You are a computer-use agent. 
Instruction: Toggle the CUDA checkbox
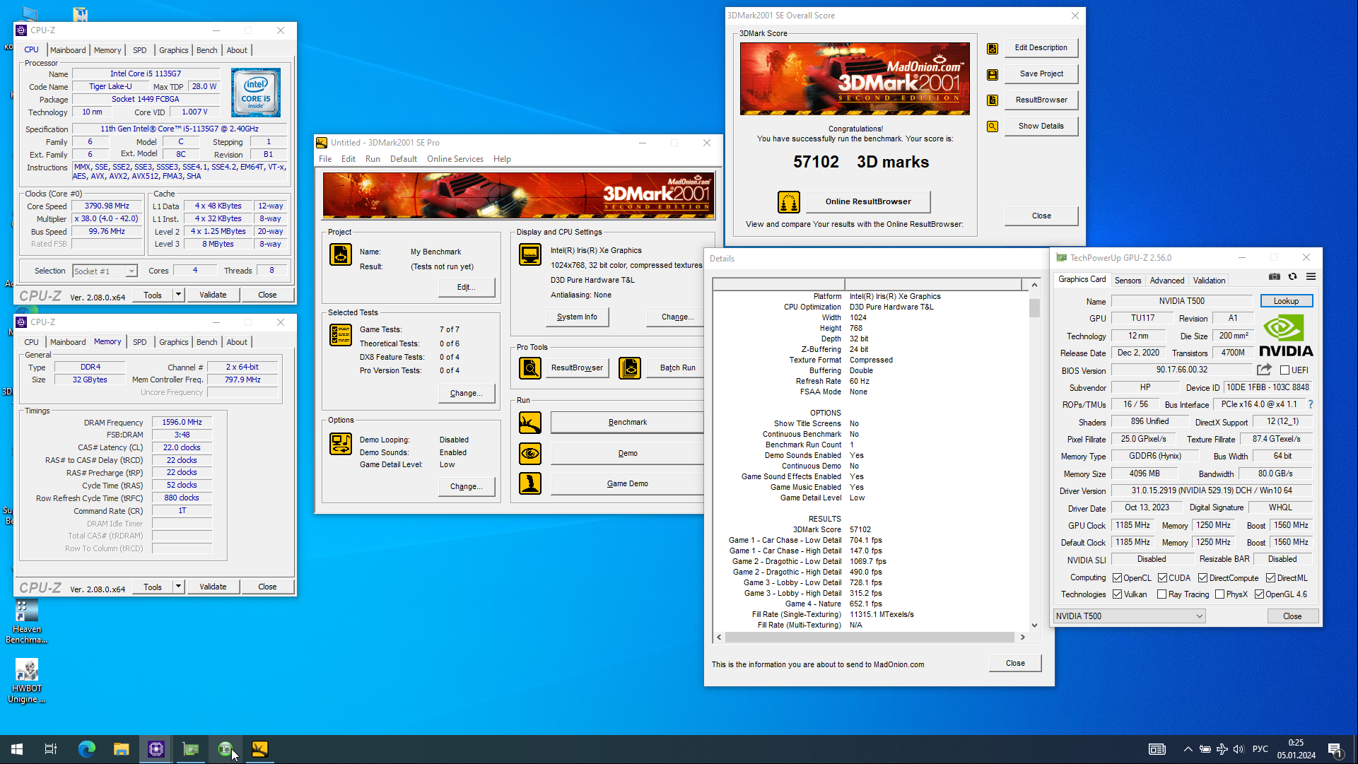pos(1162,578)
